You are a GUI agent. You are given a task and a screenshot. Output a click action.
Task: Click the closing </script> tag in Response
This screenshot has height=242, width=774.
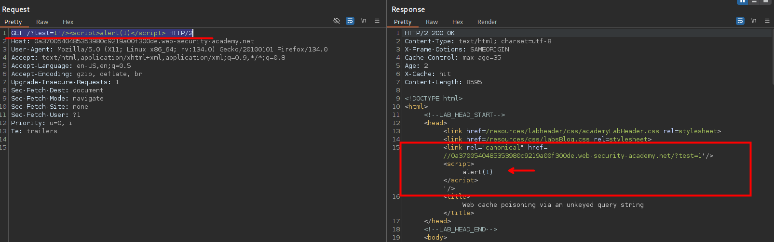pyautogui.click(x=461, y=180)
